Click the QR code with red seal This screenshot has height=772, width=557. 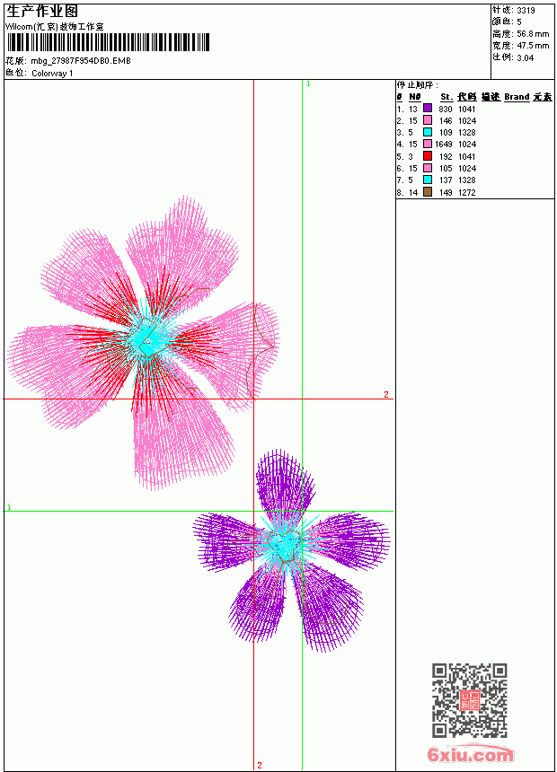(470, 700)
